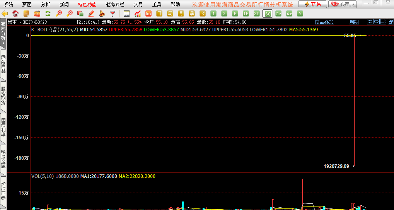Zoom in with the plus magnifier icon

59,14
